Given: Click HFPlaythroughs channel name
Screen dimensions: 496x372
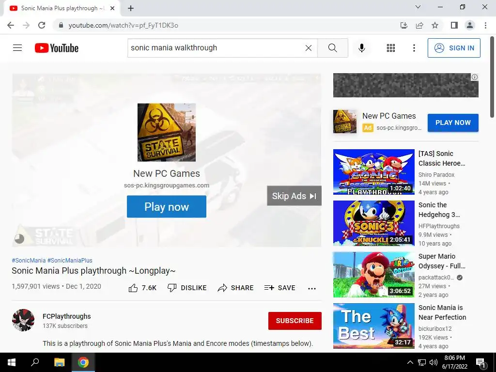Looking at the screenshot, I should coord(439,226).
